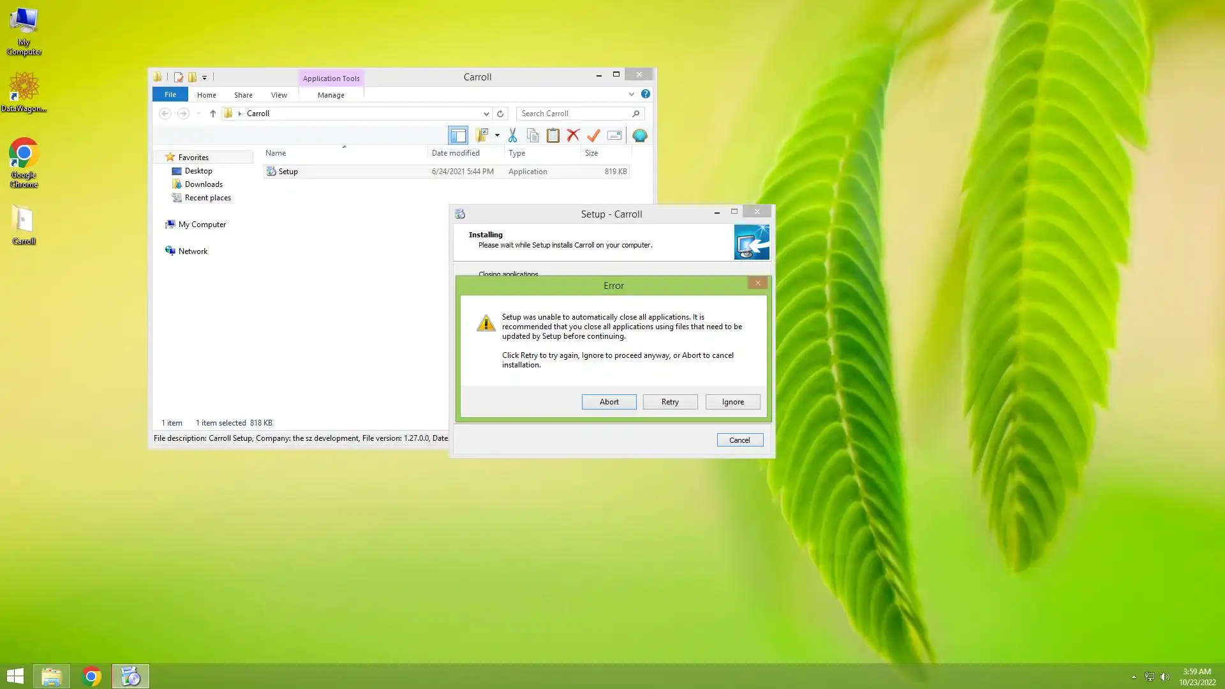Viewport: 1225px width, 689px height.
Task: Click the Explorer help question mark icon
Action: (646, 94)
